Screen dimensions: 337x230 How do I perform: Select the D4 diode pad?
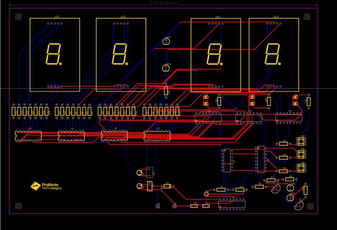(252, 98)
